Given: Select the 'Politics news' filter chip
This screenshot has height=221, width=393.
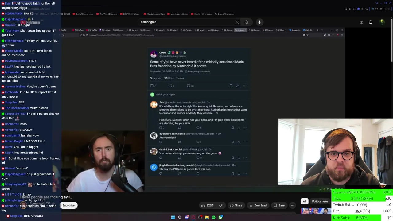Looking at the screenshot, I should click(x=320, y=201).
